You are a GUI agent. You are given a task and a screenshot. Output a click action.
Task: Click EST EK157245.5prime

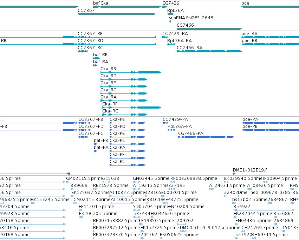(33, 203)
